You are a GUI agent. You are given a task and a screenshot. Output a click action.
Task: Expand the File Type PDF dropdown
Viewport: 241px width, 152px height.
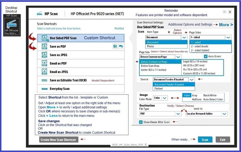point(178,114)
